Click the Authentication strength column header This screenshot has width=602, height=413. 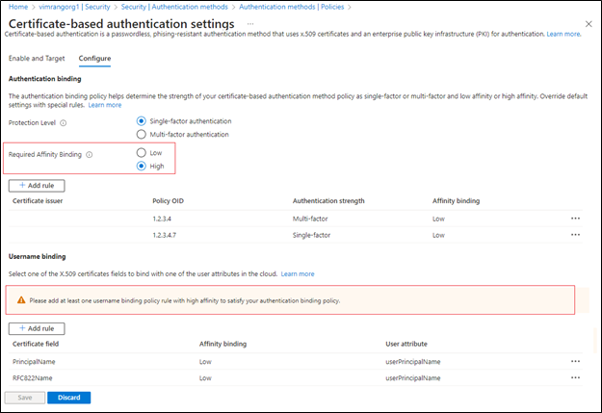(328, 201)
